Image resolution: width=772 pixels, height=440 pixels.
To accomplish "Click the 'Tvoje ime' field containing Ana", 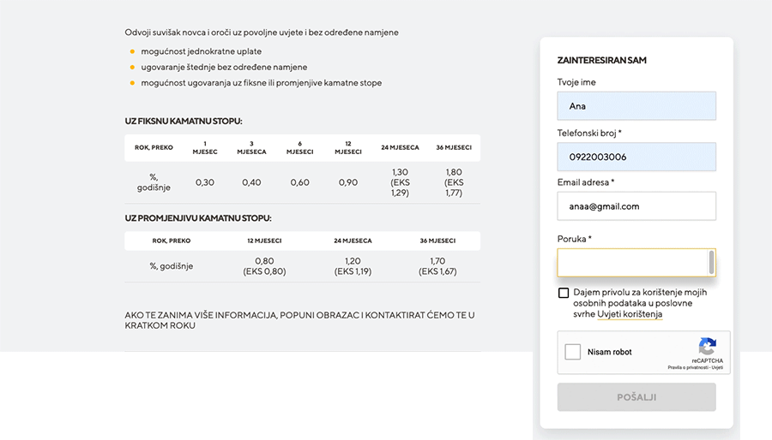I will 636,106.
